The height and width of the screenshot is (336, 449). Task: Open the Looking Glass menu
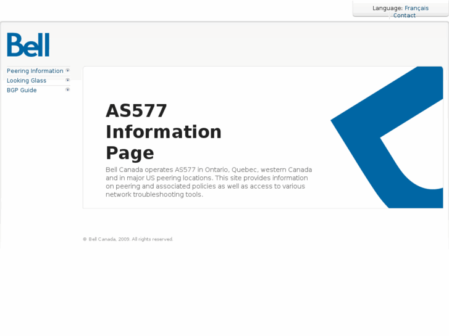click(27, 81)
